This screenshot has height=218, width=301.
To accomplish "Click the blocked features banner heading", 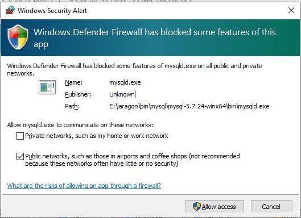I will [x=155, y=38].
